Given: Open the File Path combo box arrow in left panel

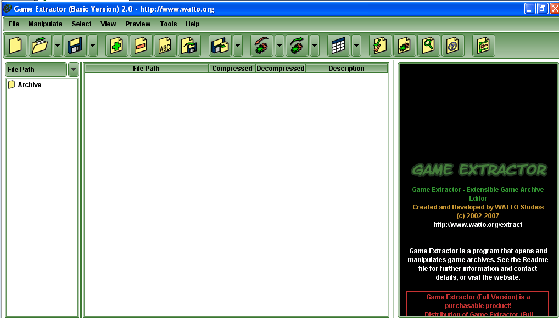Looking at the screenshot, I should point(74,70).
